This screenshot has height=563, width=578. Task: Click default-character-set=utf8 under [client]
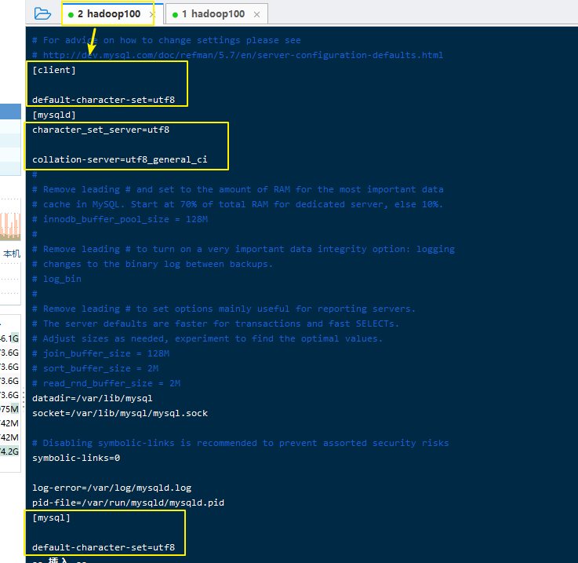coord(104,100)
